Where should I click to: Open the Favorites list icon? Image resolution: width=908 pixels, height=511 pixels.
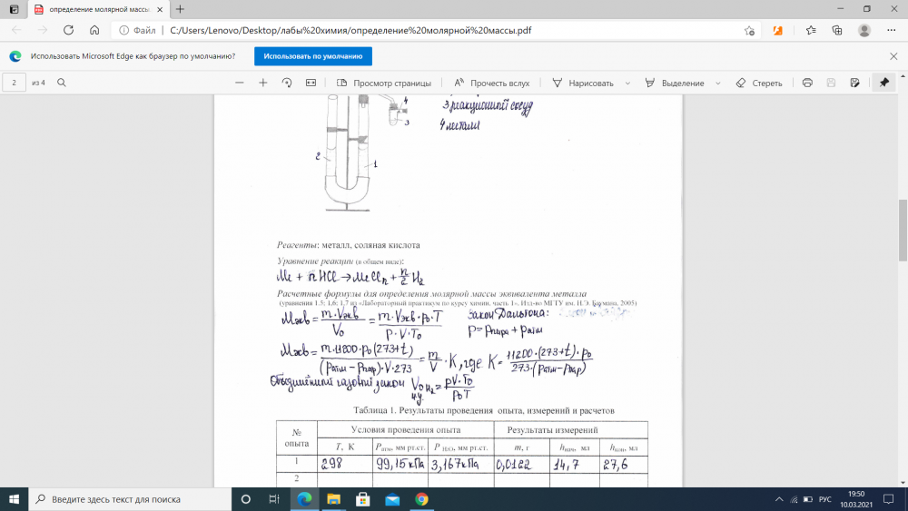[811, 30]
